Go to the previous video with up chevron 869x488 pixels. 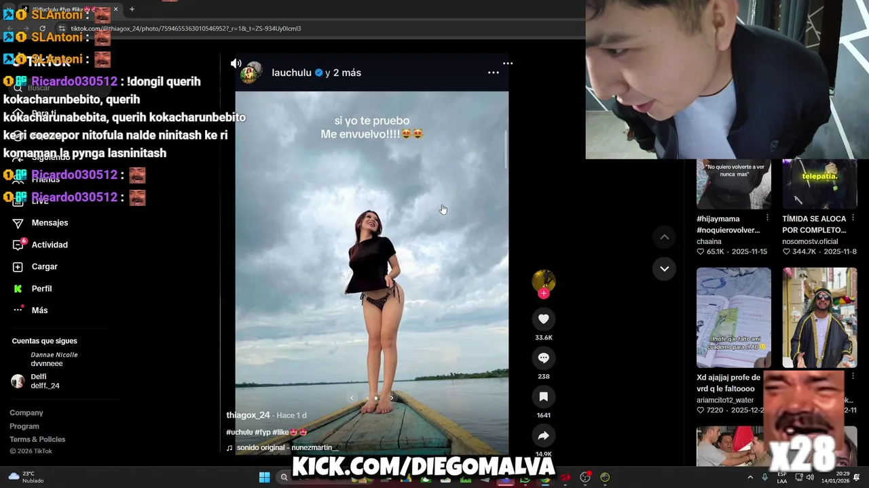pos(665,237)
